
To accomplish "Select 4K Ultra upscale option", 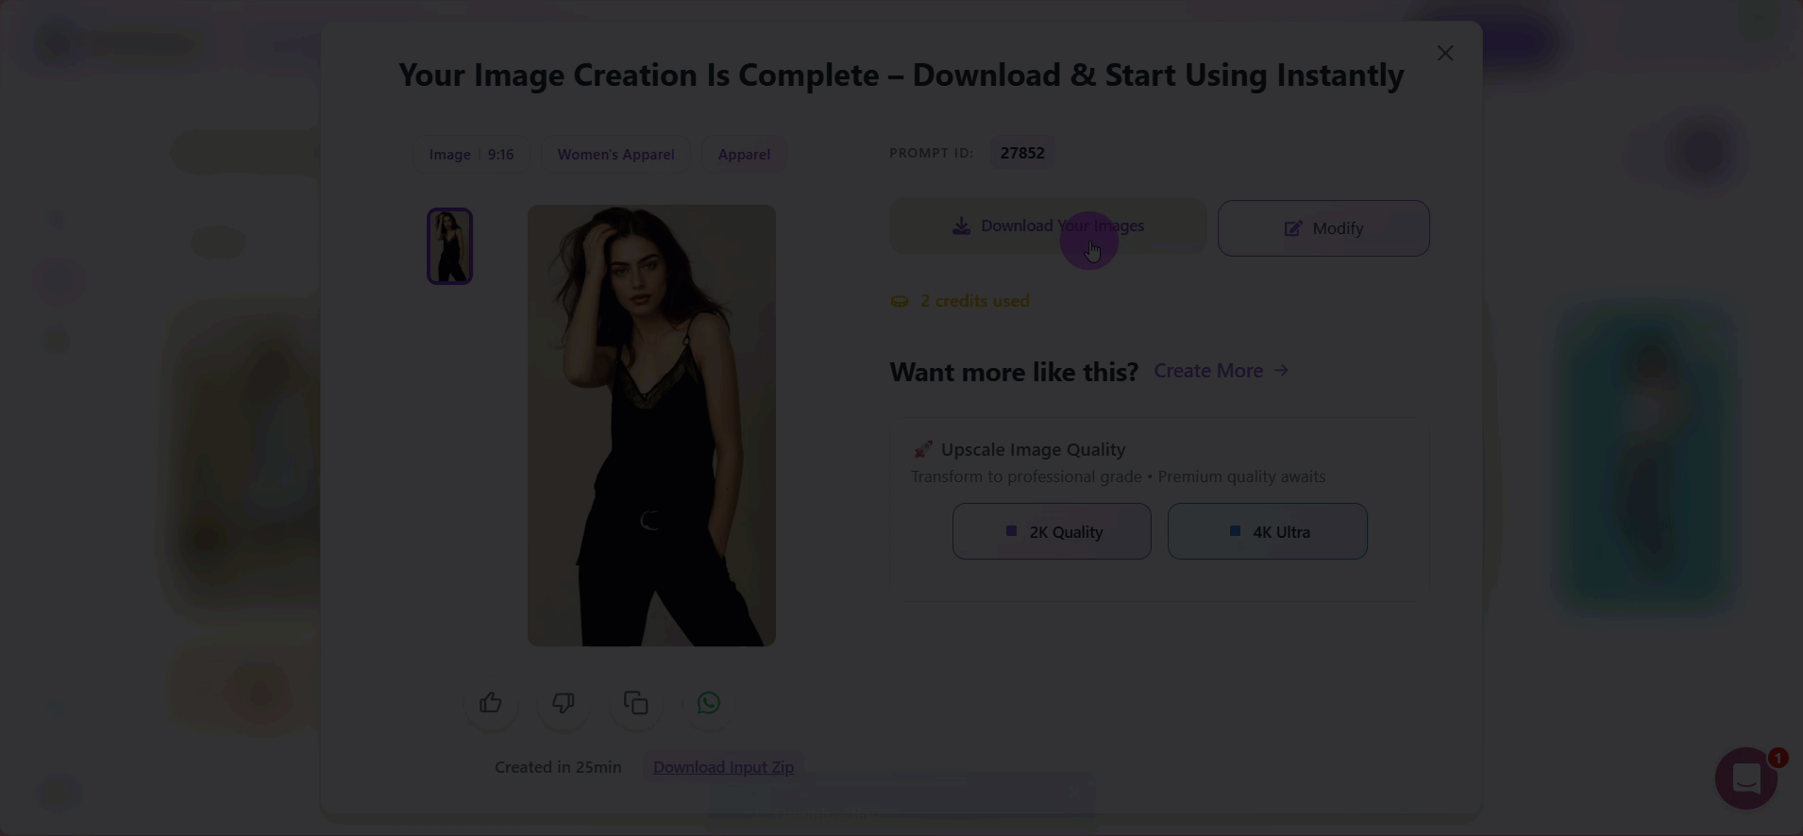I will [1267, 532].
